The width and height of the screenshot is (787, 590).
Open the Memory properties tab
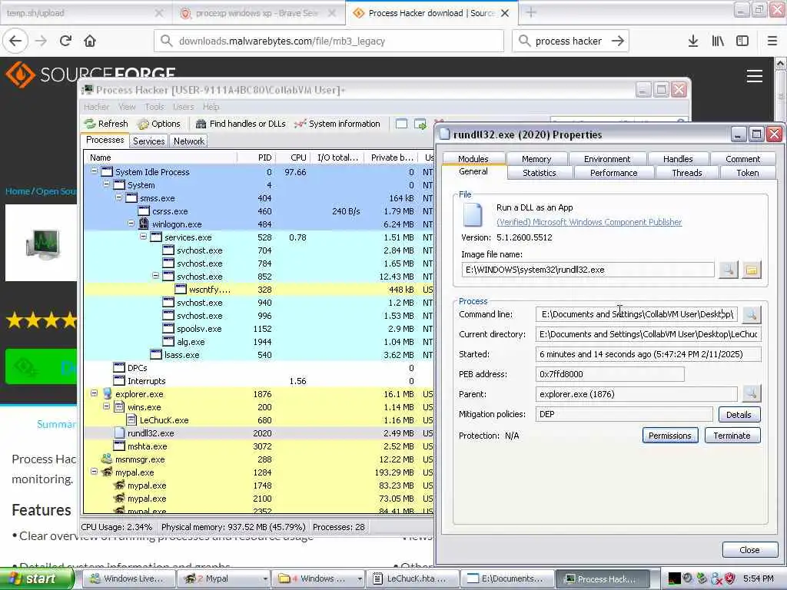[x=536, y=159]
